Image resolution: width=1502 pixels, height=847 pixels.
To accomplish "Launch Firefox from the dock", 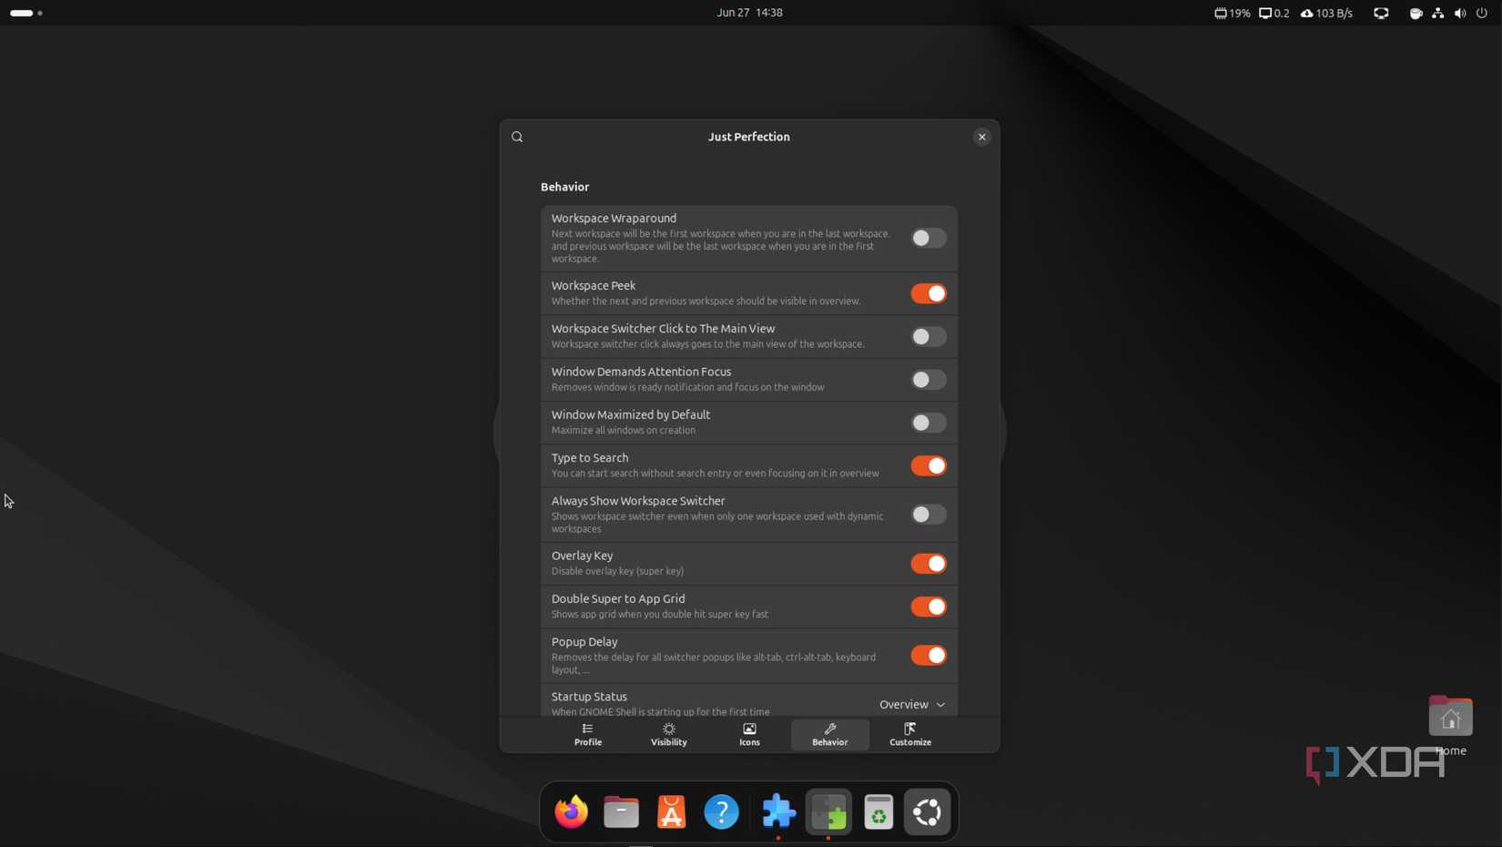I will (x=572, y=811).
